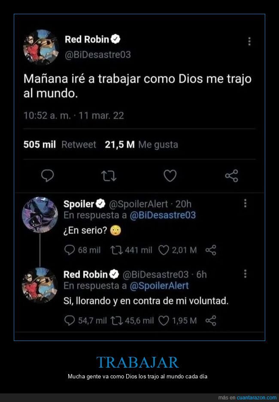This screenshot has height=402, width=279.
Task: View the 505 mil Retweet list
Action: tap(60, 145)
